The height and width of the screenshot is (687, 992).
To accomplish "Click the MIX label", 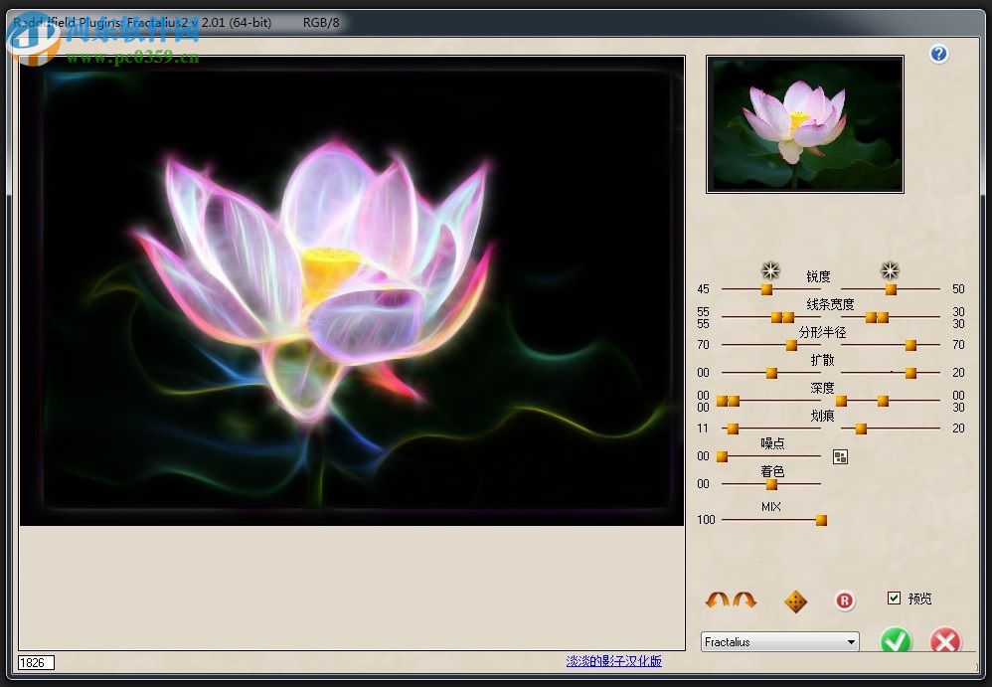I will (x=771, y=507).
